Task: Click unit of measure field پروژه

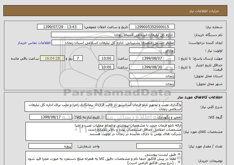Action: (x=50, y=146)
